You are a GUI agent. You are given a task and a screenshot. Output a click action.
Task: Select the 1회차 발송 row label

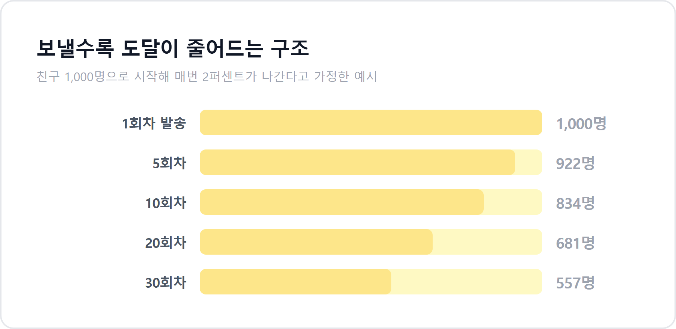coord(154,123)
